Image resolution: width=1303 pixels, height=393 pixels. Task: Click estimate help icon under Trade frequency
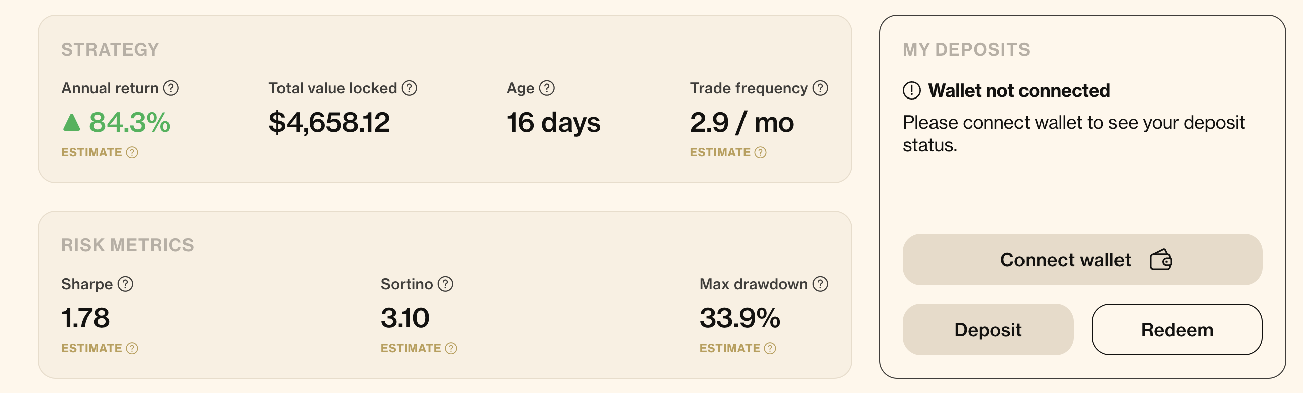coord(760,152)
